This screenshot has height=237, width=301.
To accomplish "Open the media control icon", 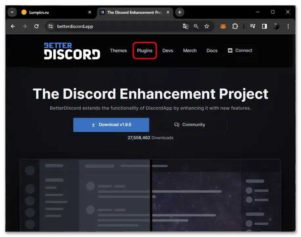I will coord(253,26).
